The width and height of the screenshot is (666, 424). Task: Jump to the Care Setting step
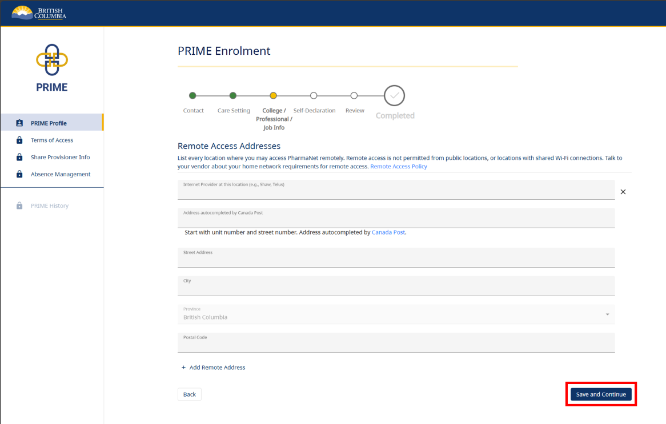(233, 96)
